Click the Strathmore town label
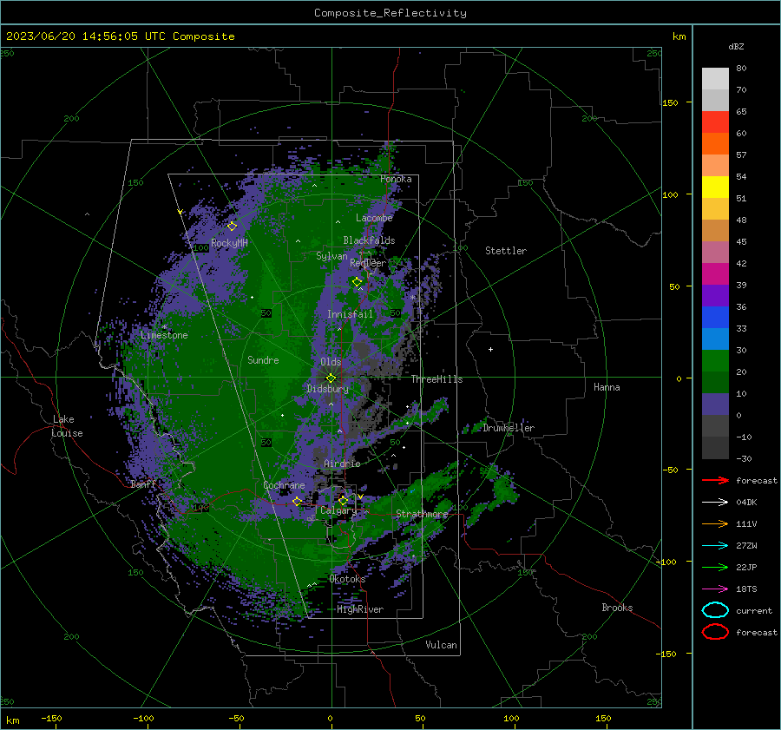The image size is (781, 730). click(422, 514)
